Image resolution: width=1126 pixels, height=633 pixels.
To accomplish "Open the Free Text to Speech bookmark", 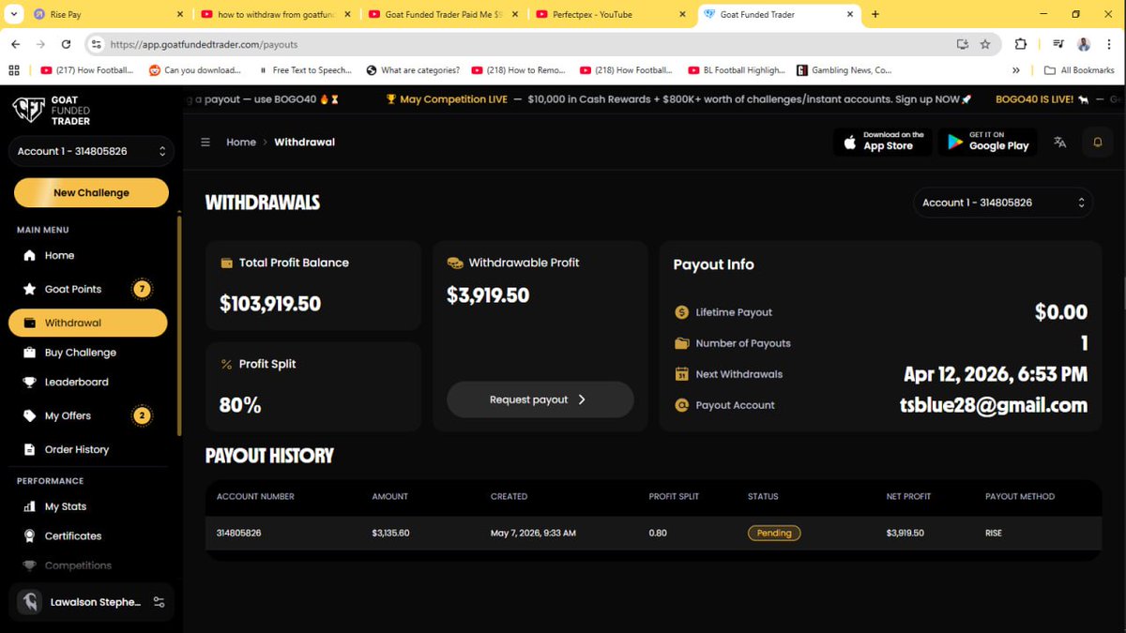I will point(306,70).
